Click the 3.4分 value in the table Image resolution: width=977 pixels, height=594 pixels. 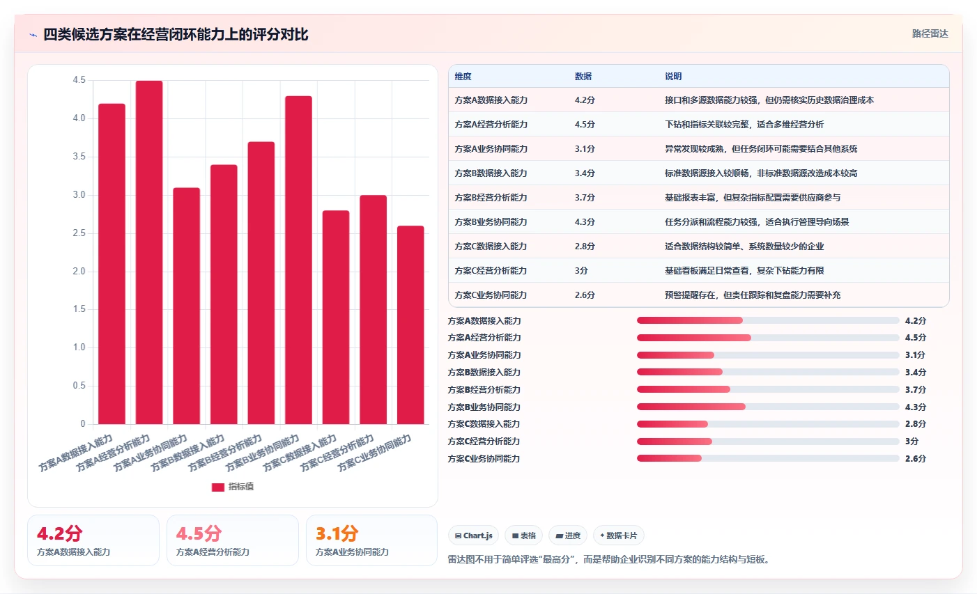pos(585,173)
